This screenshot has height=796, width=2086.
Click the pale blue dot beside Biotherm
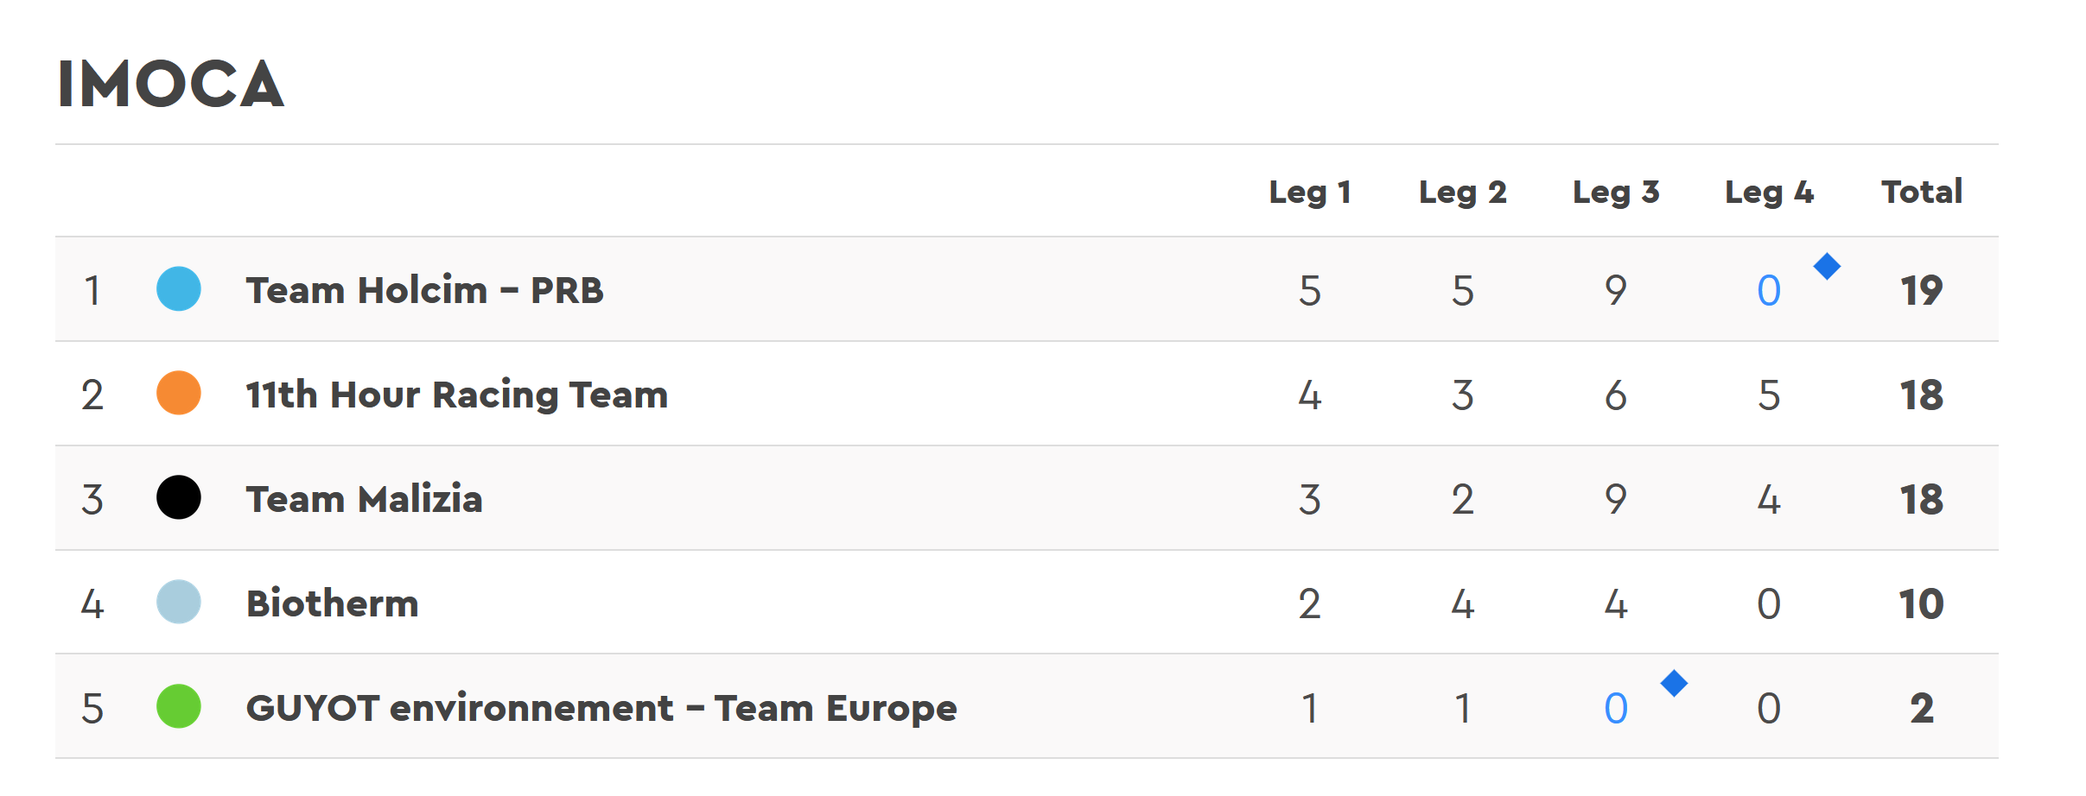click(179, 603)
